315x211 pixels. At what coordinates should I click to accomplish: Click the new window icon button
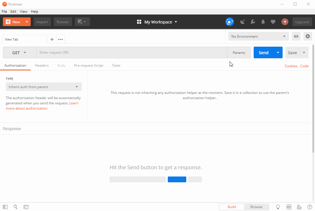point(82,22)
